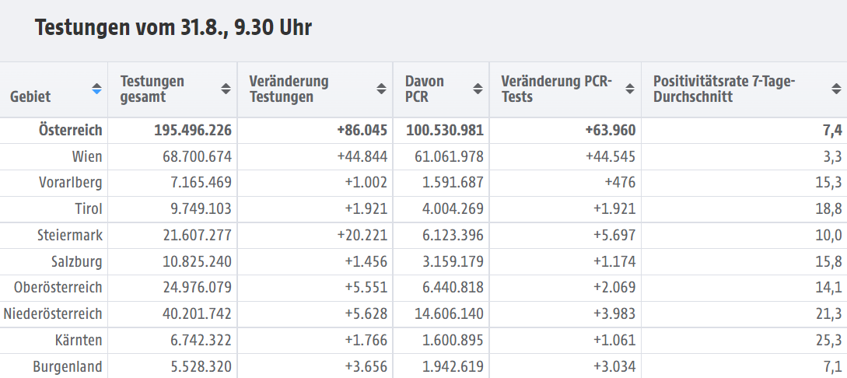Sort by Veränderung PCR-Tests arrows
The image size is (847, 378).
pos(630,89)
